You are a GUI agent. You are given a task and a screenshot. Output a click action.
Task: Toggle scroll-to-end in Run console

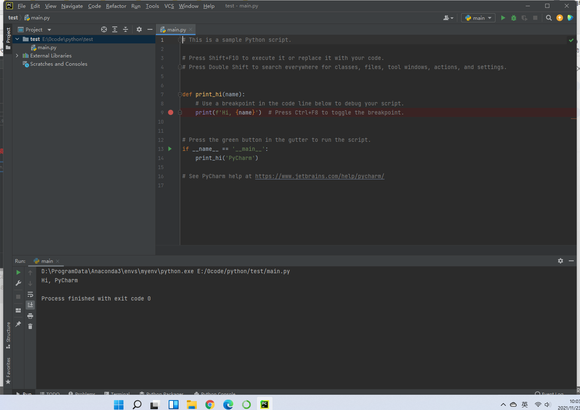click(x=30, y=305)
